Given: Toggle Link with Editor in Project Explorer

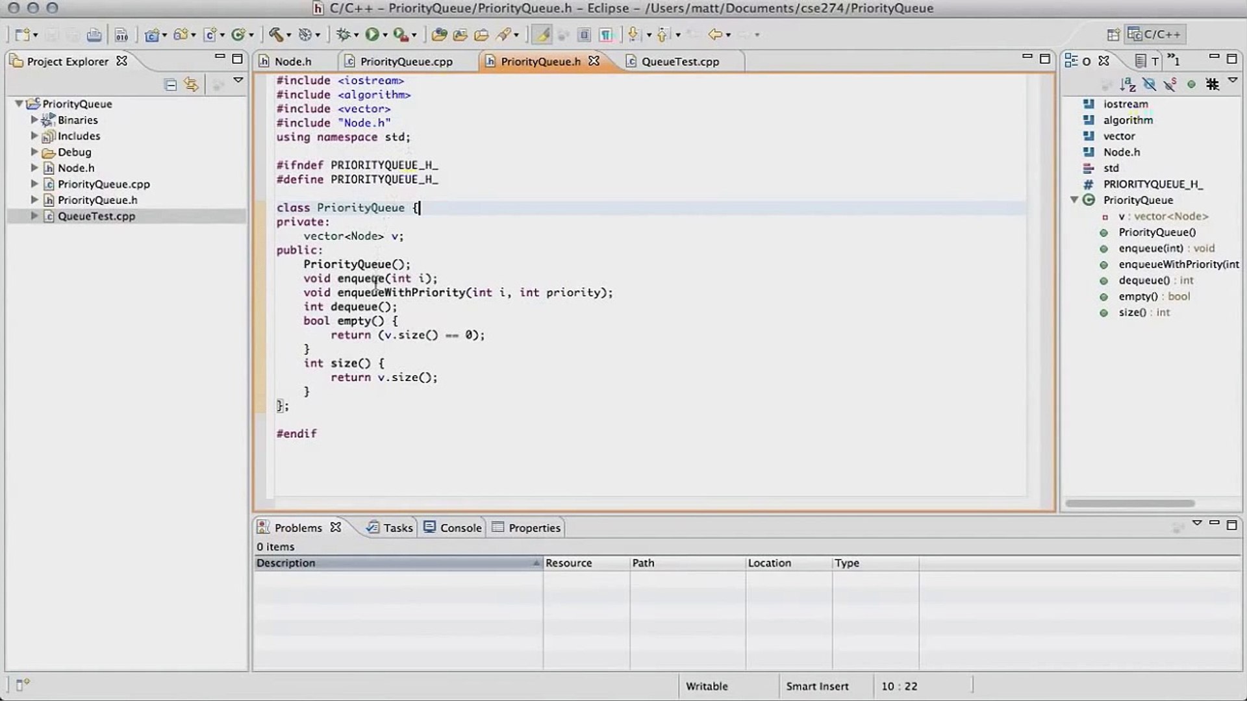Looking at the screenshot, I should tap(191, 84).
